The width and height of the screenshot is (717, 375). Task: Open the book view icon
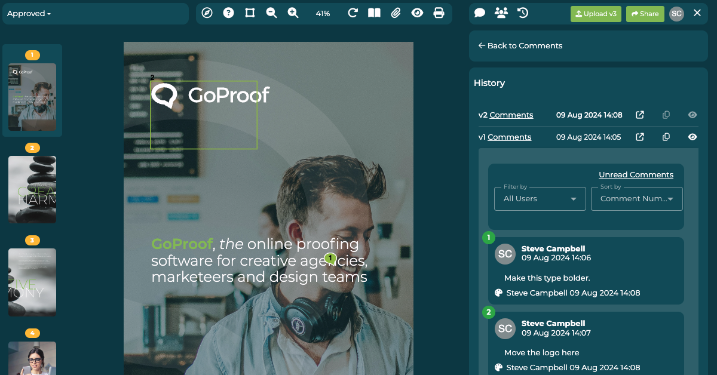click(x=374, y=13)
